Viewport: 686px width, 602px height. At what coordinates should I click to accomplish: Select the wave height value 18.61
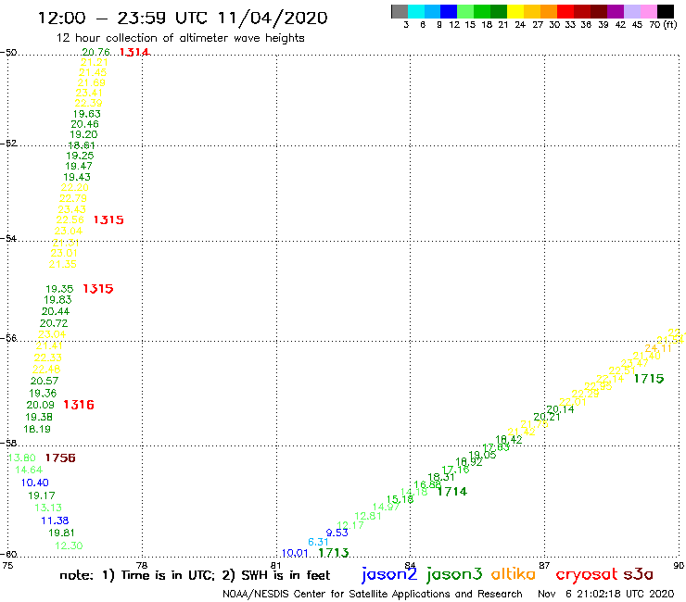coord(82,145)
